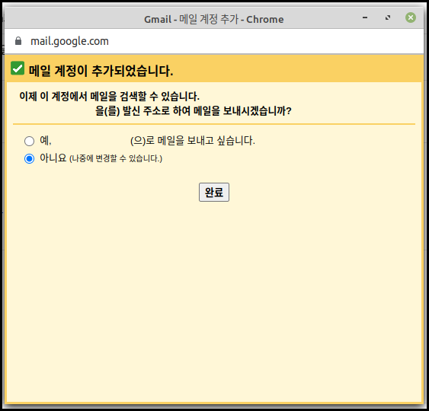Click the lock site-info icon
The width and height of the screenshot is (429, 411).
[x=18, y=41]
